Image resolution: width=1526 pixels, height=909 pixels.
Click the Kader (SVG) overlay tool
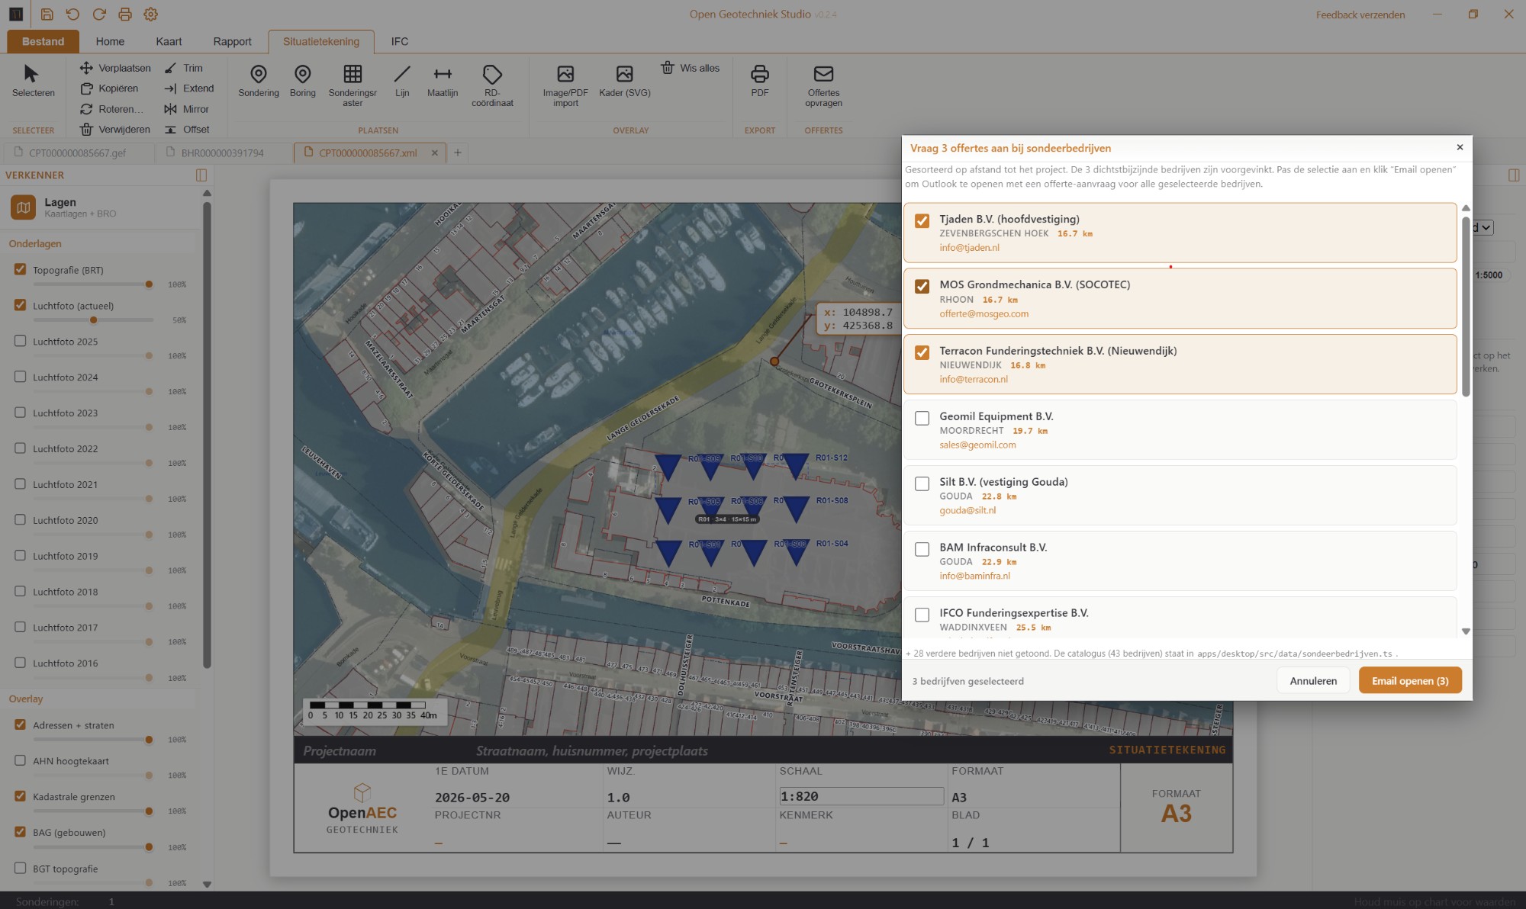pyautogui.click(x=625, y=81)
